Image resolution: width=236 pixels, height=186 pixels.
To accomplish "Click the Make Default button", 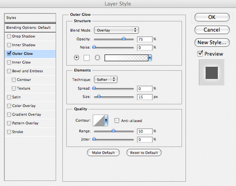I will coord(103,153).
